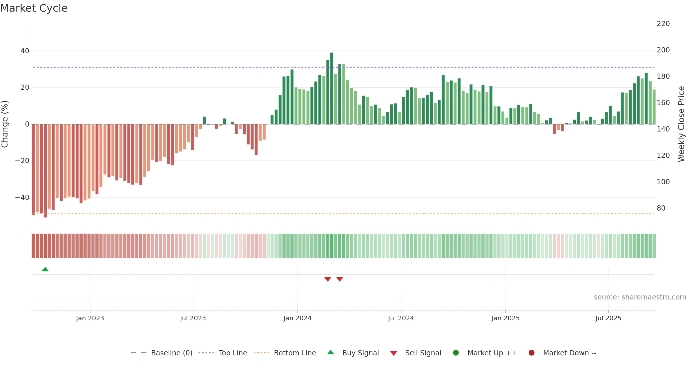Click the 180 tick on right axis

pyautogui.click(x=663, y=76)
